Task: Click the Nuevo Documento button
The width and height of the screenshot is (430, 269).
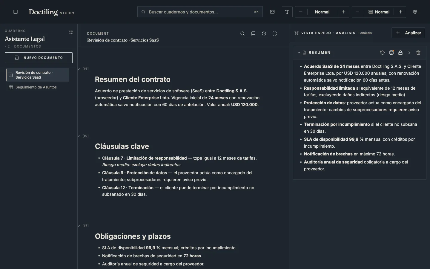Action: (x=39, y=58)
